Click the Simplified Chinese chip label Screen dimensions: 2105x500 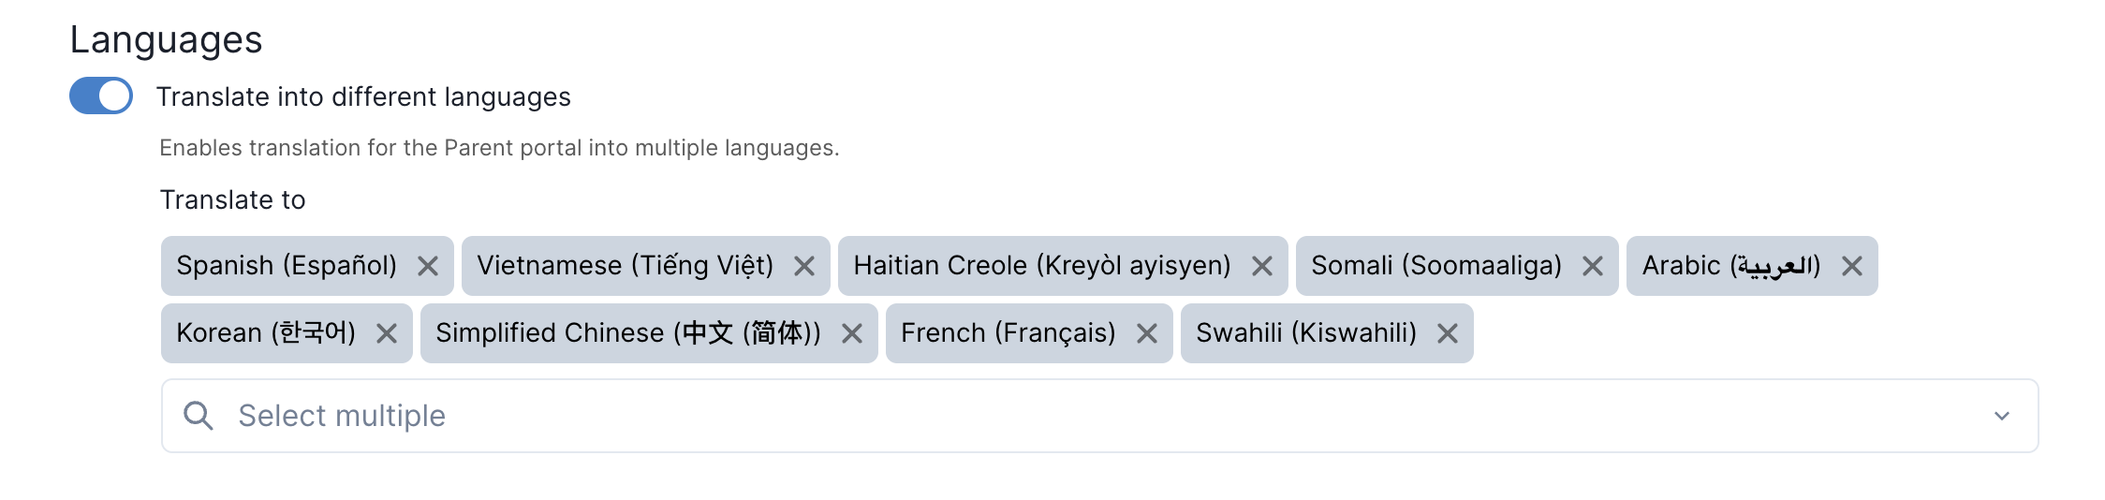pyautogui.click(x=628, y=333)
